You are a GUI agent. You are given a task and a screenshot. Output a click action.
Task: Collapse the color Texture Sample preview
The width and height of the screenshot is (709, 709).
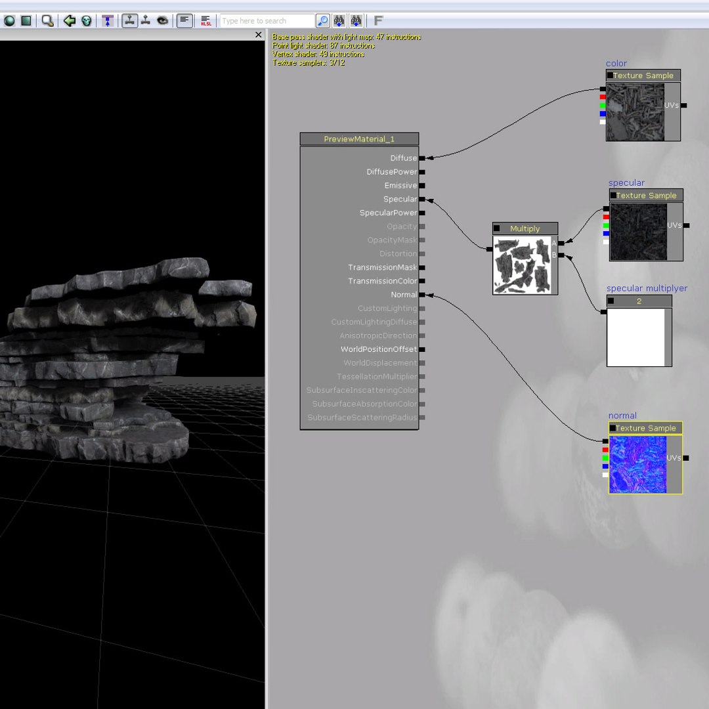610,75
